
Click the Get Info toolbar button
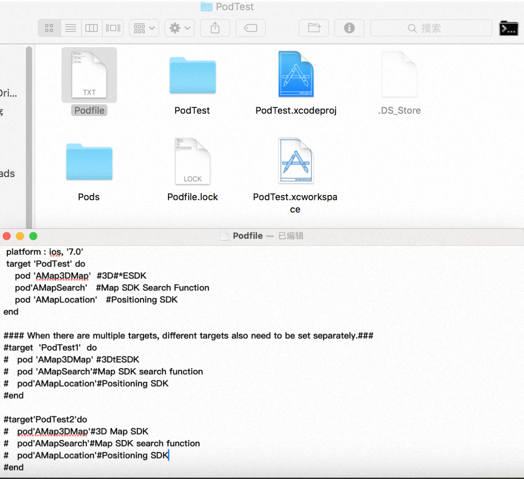pyautogui.click(x=349, y=28)
